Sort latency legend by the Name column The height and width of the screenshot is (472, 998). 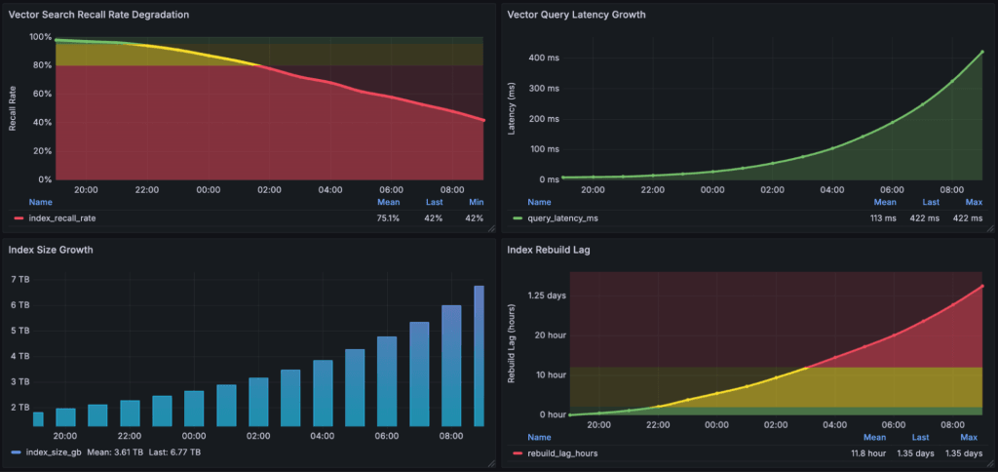[x=538, y=203]
